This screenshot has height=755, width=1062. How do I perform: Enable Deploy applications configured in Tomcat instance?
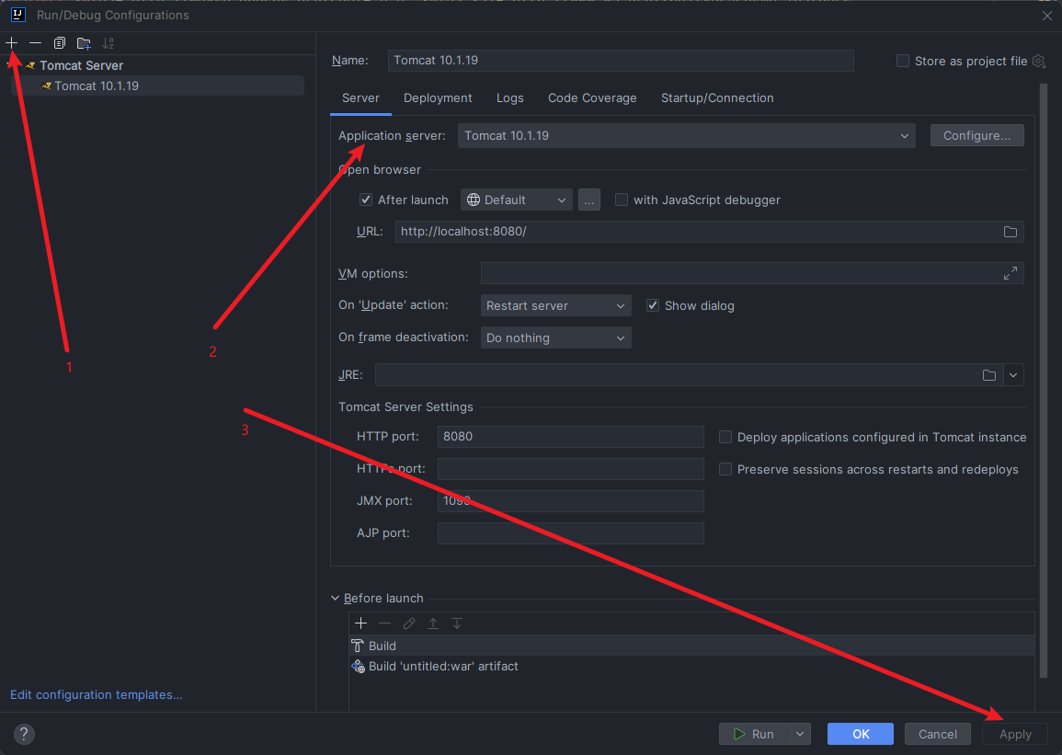point(725,438)
